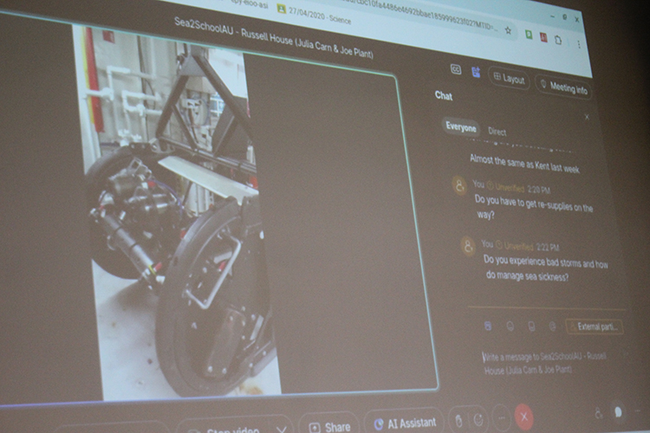Bookmark this page with the star icon
The width and height of the screenshot is (650, 433).
508,31
